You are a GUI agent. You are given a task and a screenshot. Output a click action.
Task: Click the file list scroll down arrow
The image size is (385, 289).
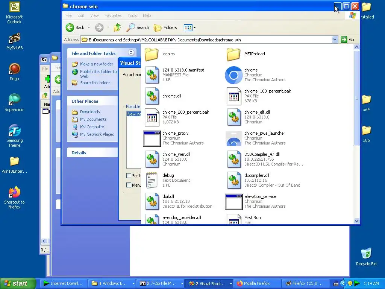click(x=356, y=221)
